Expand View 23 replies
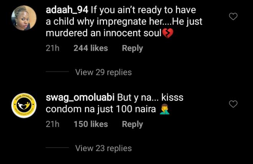 [x=103, y=148]
